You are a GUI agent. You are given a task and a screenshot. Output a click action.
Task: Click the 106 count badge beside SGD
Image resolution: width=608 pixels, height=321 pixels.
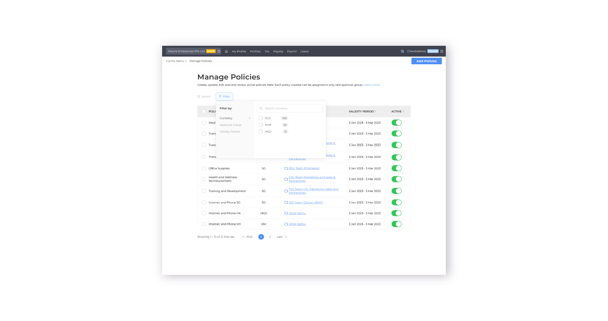pyautogui.click(x=284, y=118)
